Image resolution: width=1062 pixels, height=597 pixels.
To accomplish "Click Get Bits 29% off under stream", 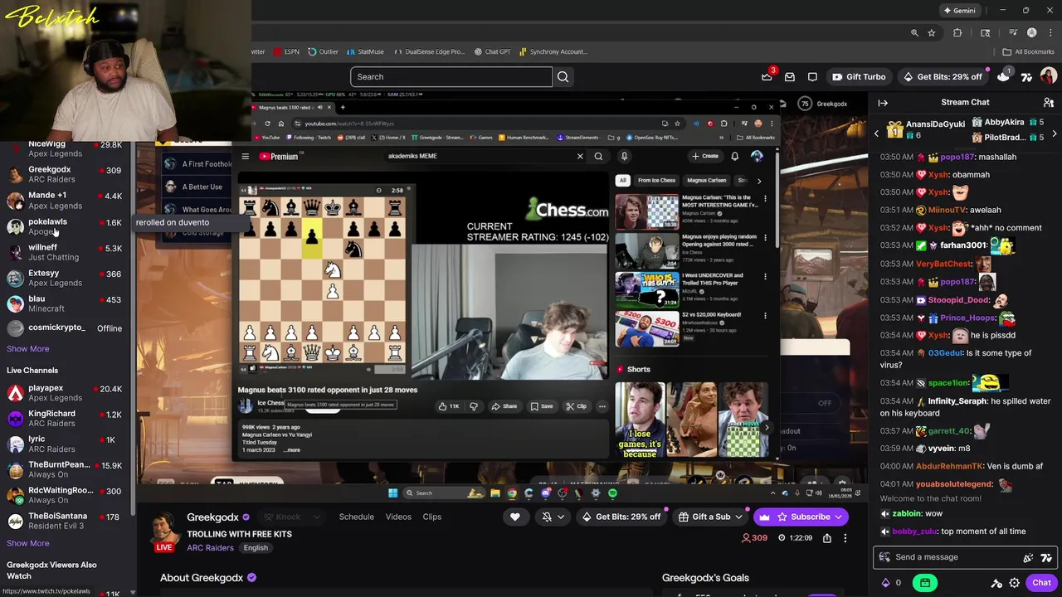I will tap(621, 517).
